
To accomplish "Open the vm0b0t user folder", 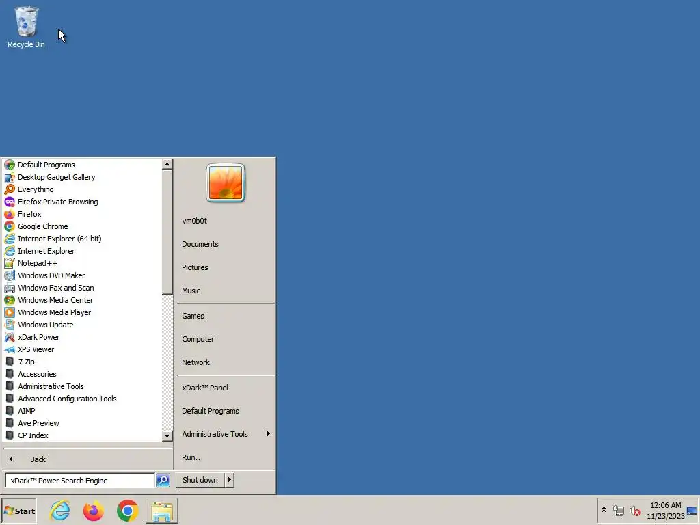I will 194,221.
